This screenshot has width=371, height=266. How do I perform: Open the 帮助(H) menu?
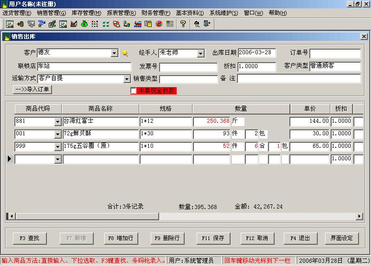pos(278,13)
